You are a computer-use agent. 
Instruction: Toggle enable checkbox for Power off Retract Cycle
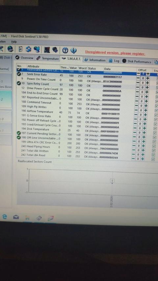tap(155, 124)
